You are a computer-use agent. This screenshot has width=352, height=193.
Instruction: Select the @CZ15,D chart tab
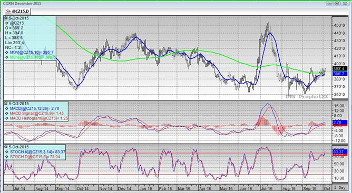click(17, 11)
